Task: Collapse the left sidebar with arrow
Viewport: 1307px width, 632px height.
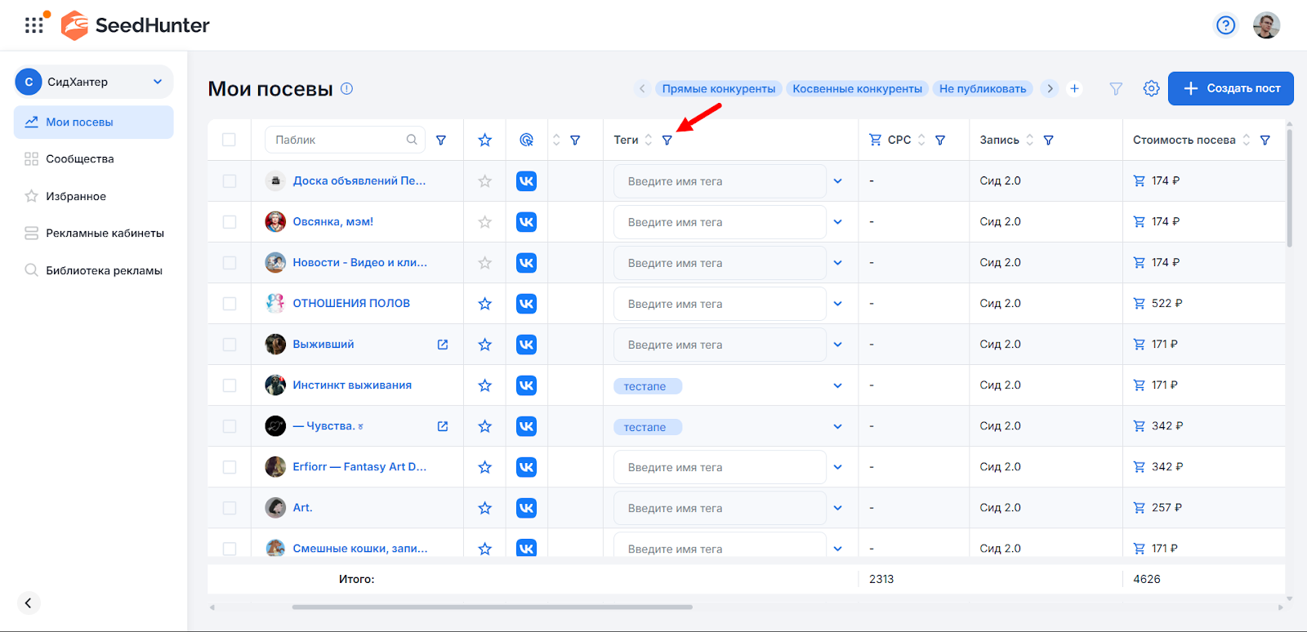Action: 29,603
